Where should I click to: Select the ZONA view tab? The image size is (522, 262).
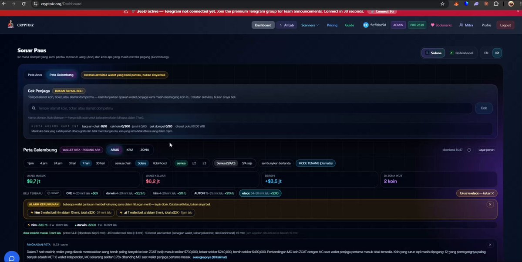point(145,150)
